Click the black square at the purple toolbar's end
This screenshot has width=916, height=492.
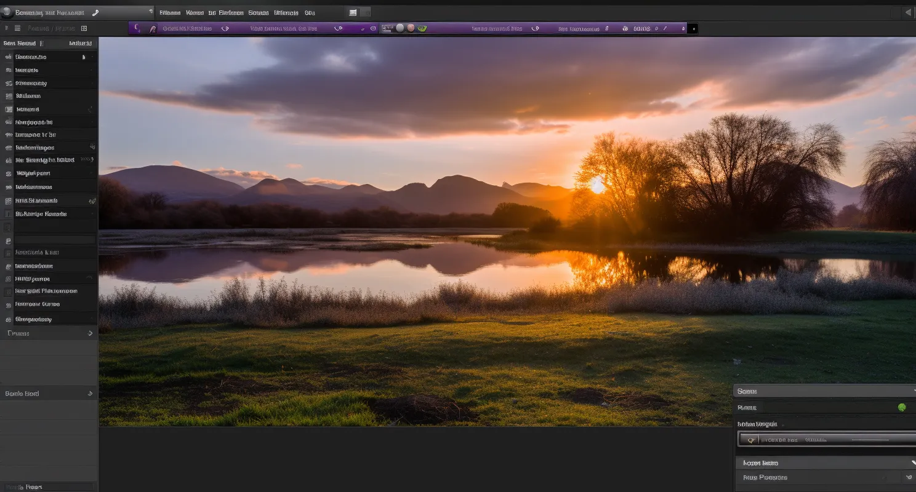click(x=693, y=28)
